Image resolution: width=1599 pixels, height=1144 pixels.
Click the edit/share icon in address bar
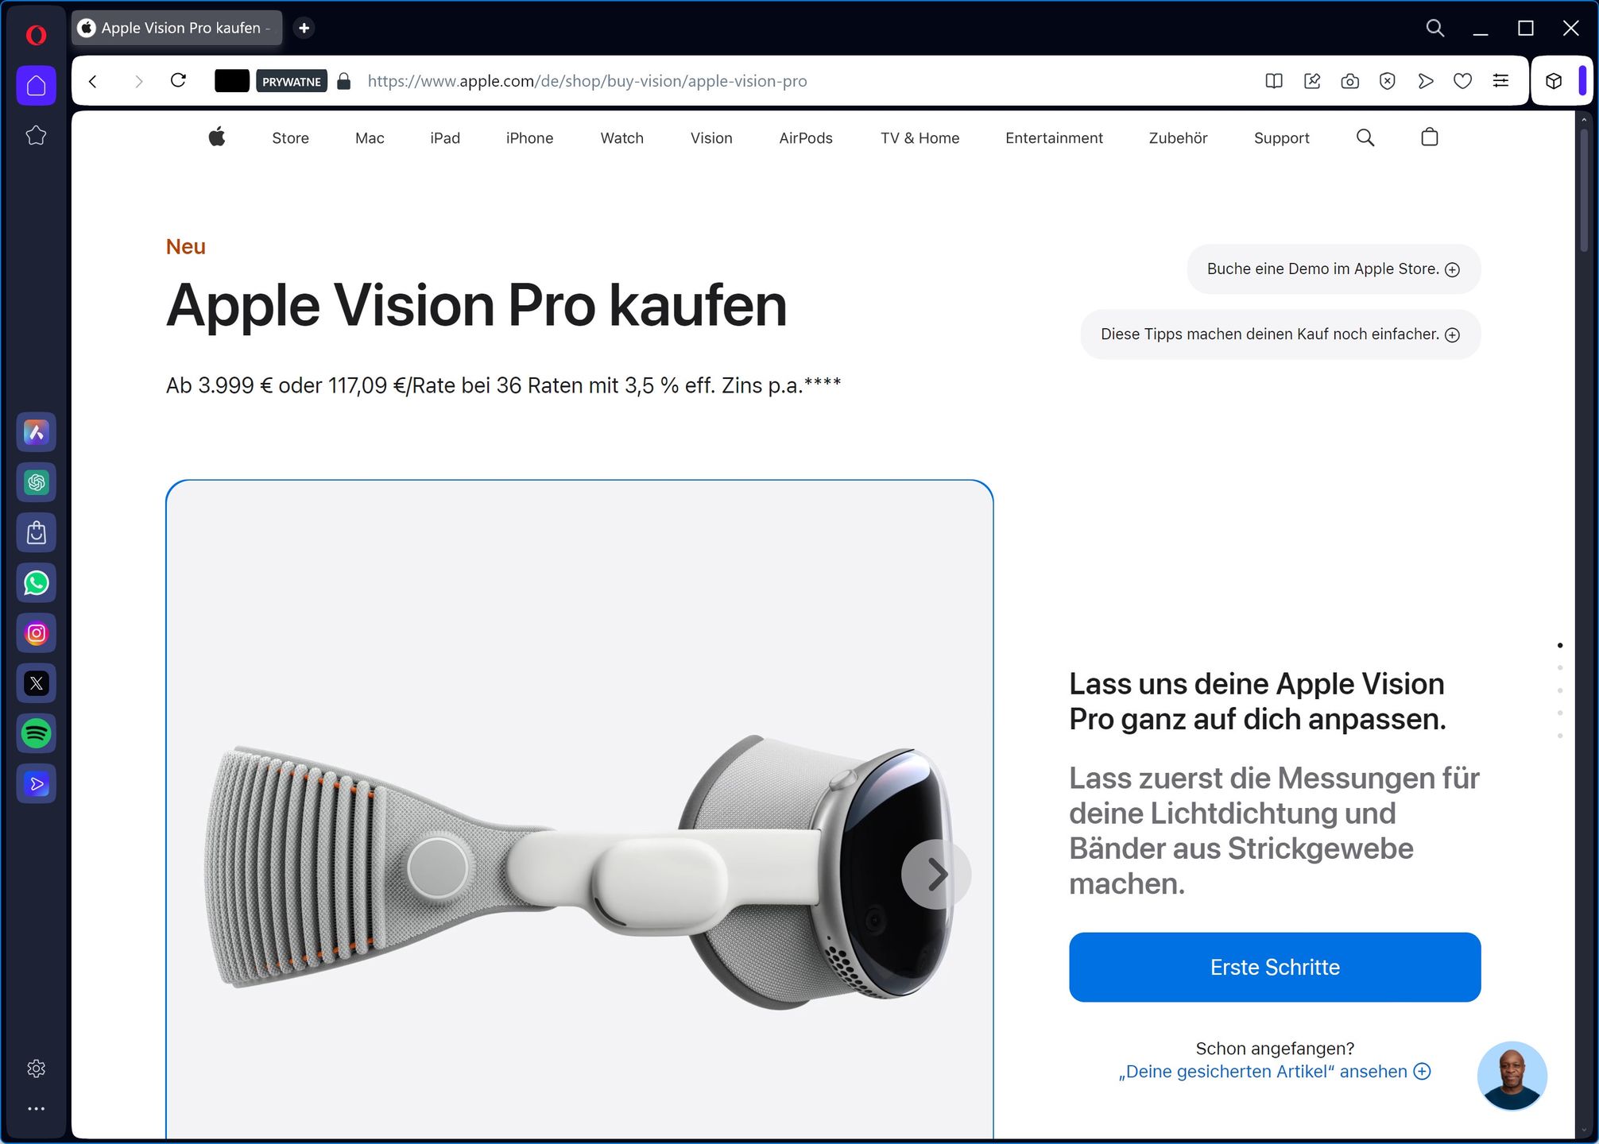[x=1312, y=81]
